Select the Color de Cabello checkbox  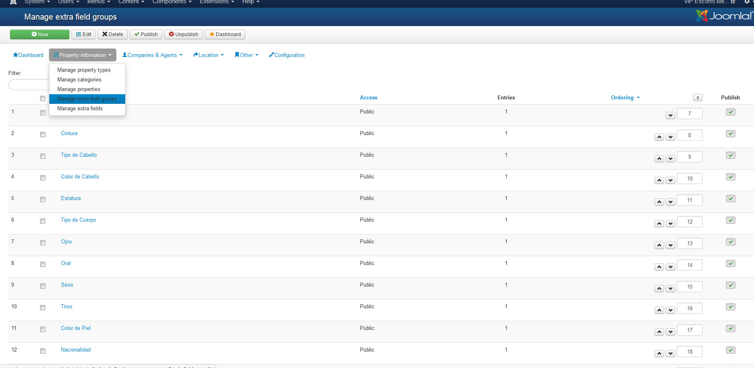(x=43, y=178)
